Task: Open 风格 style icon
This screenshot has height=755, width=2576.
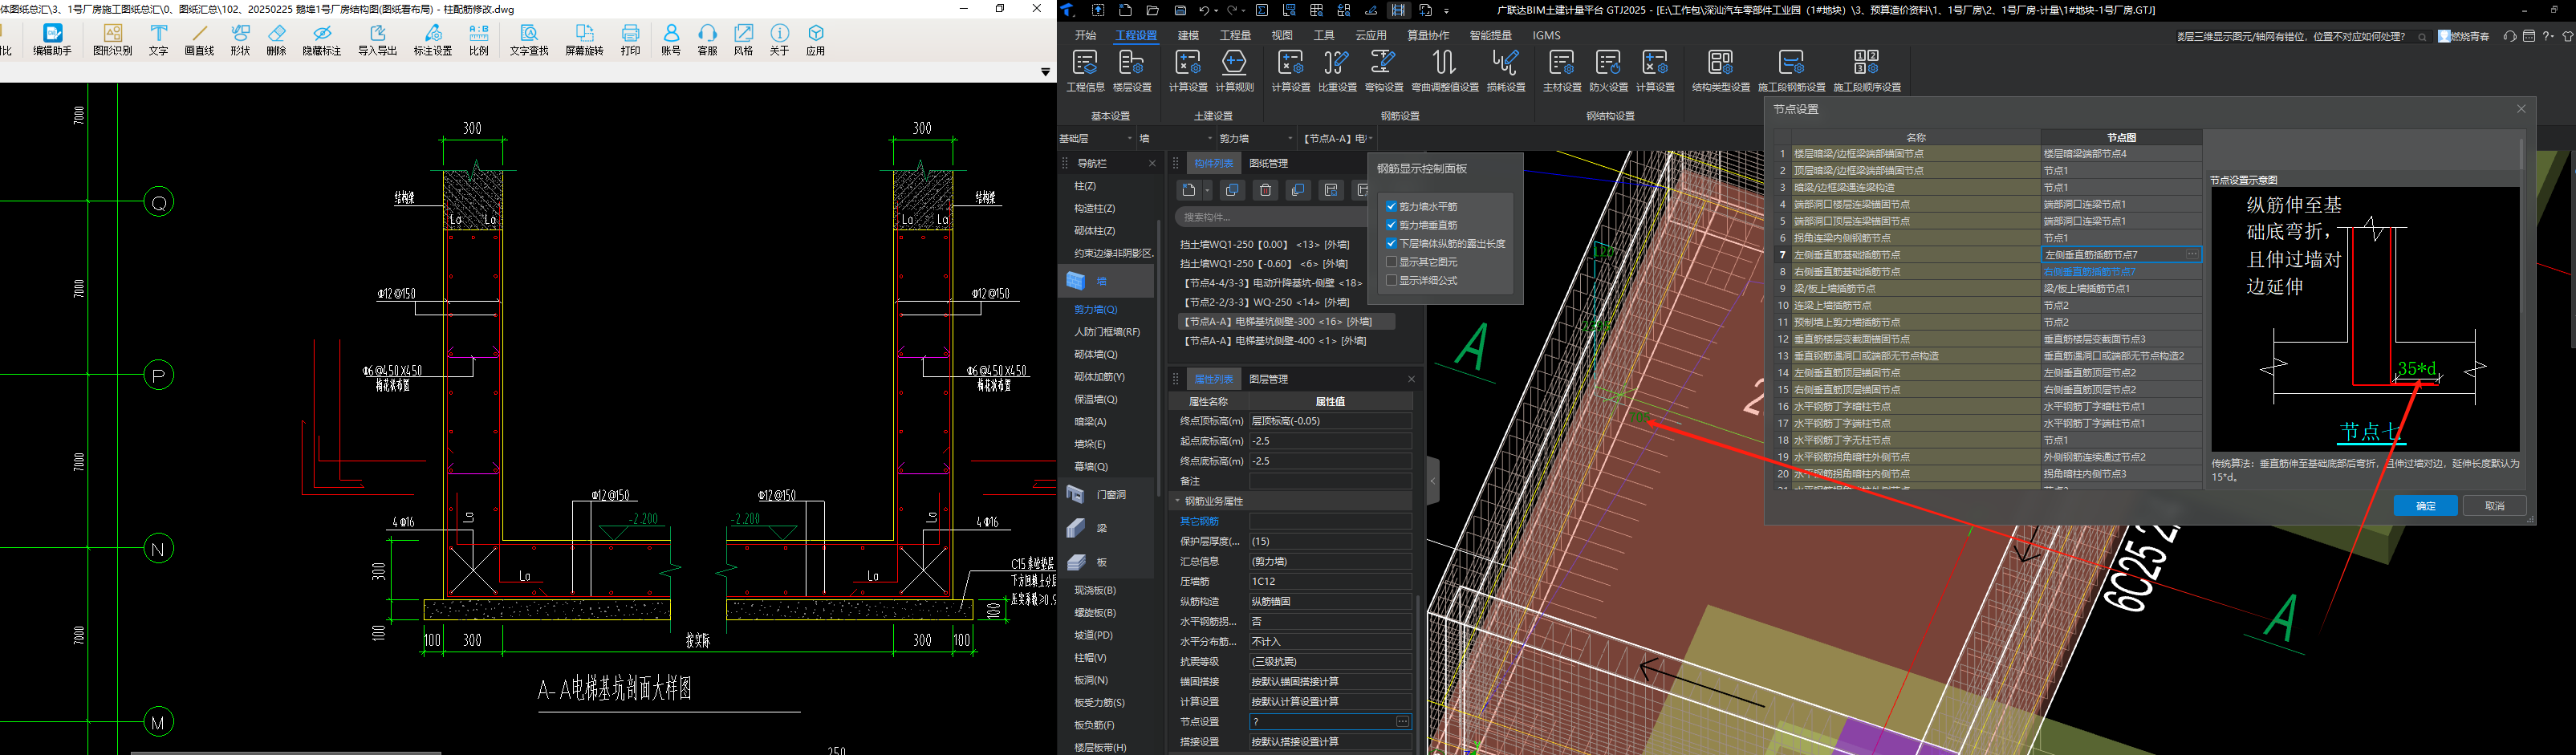Action: tap(744, 40)
